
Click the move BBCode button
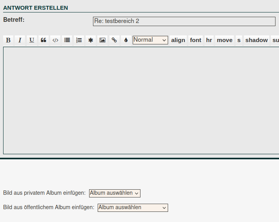pos(225,40)
